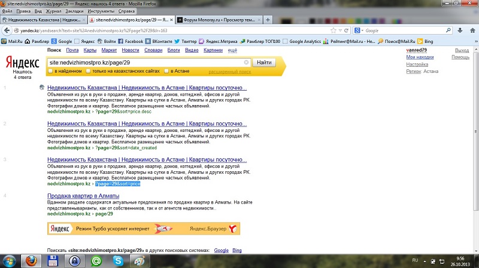Reload the page with the refresh icon
Viewport: 479px width, 268px height.
tap(347, 30)
